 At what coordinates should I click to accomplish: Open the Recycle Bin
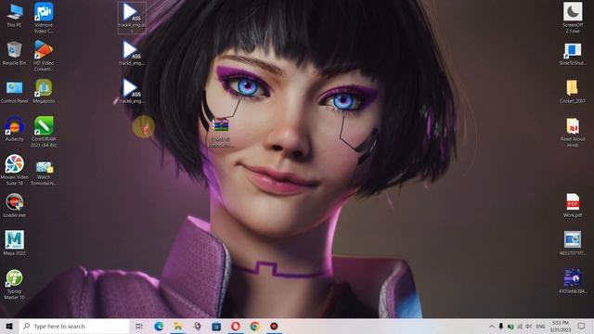[x=15, y=53]
